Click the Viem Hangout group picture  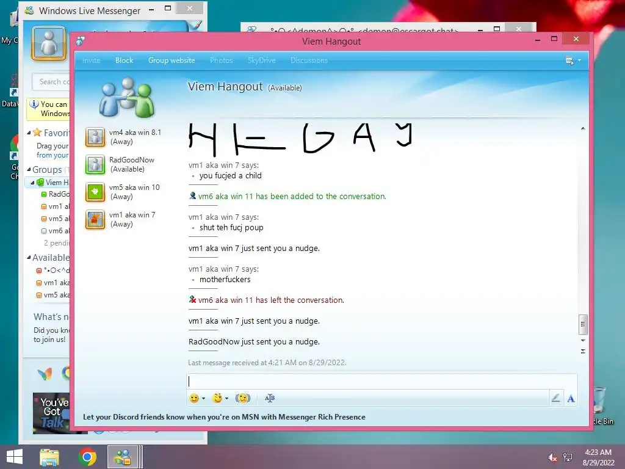[127, 97]
